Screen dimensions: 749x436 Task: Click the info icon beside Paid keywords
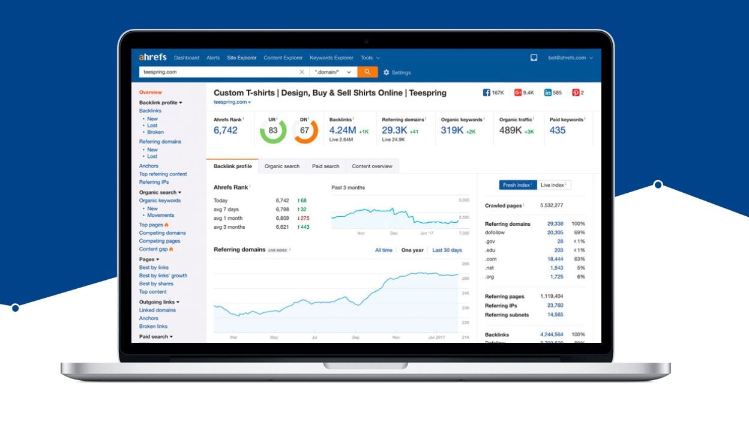tap(585, 119)
